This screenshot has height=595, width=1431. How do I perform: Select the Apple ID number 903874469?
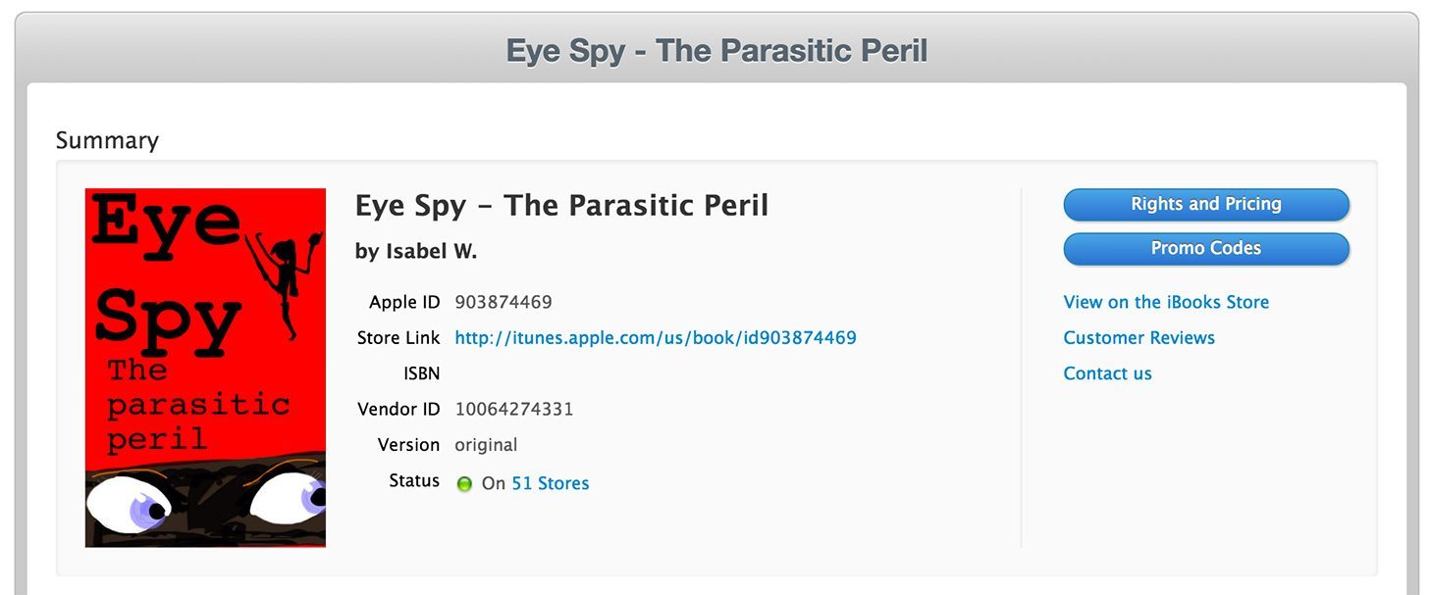503,302
